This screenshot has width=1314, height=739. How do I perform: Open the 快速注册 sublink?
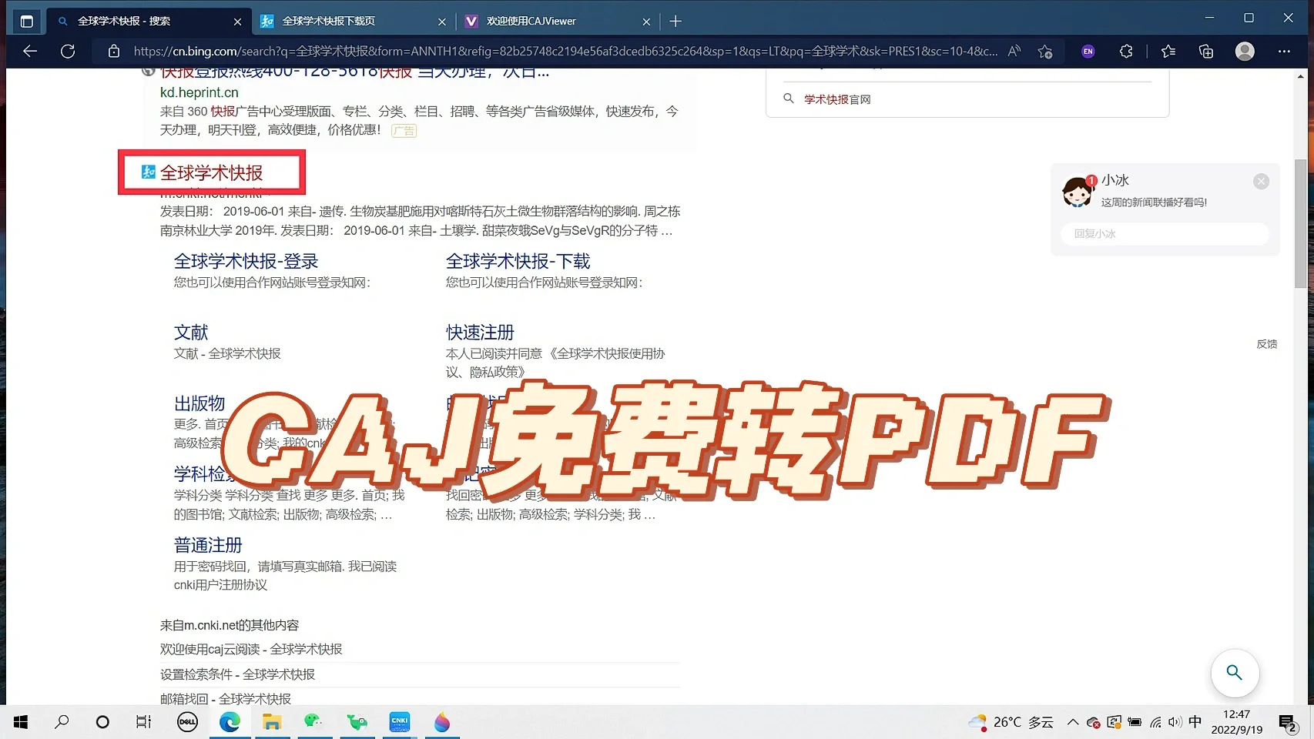point(480,332)
